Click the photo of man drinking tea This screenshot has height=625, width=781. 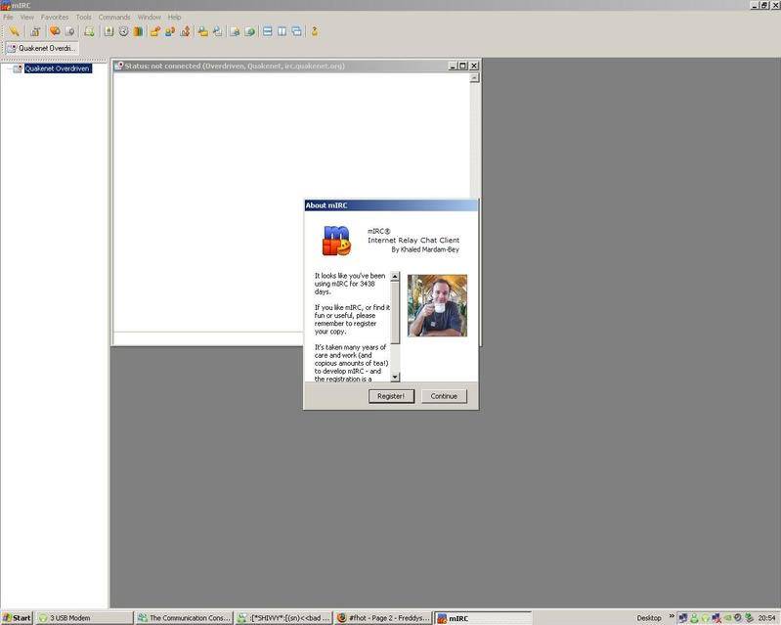tap(437, 305)
